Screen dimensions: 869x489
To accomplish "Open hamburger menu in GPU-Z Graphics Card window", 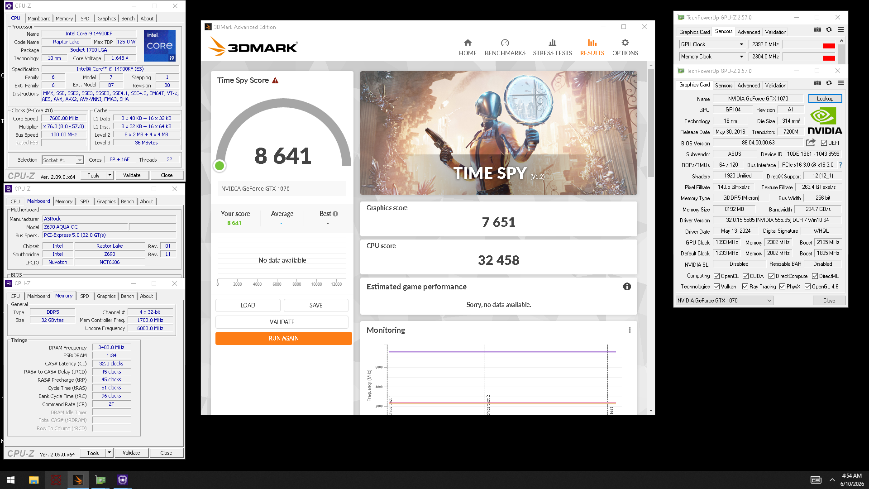I will pyautogui.click(x=840, y=83).
